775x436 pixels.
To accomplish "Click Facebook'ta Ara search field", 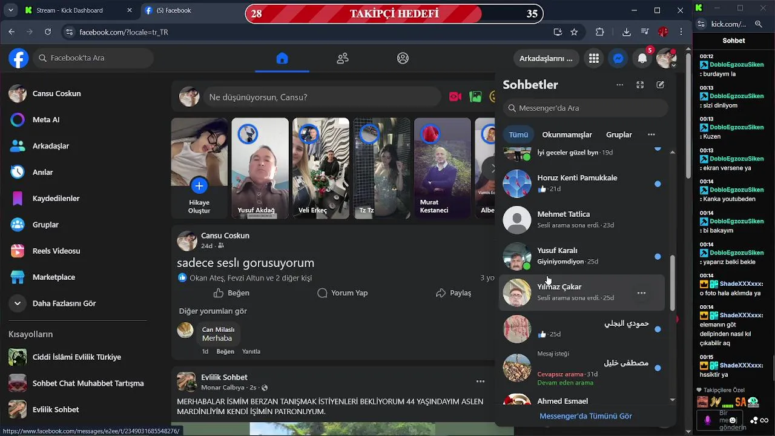I will coord(93,58).
